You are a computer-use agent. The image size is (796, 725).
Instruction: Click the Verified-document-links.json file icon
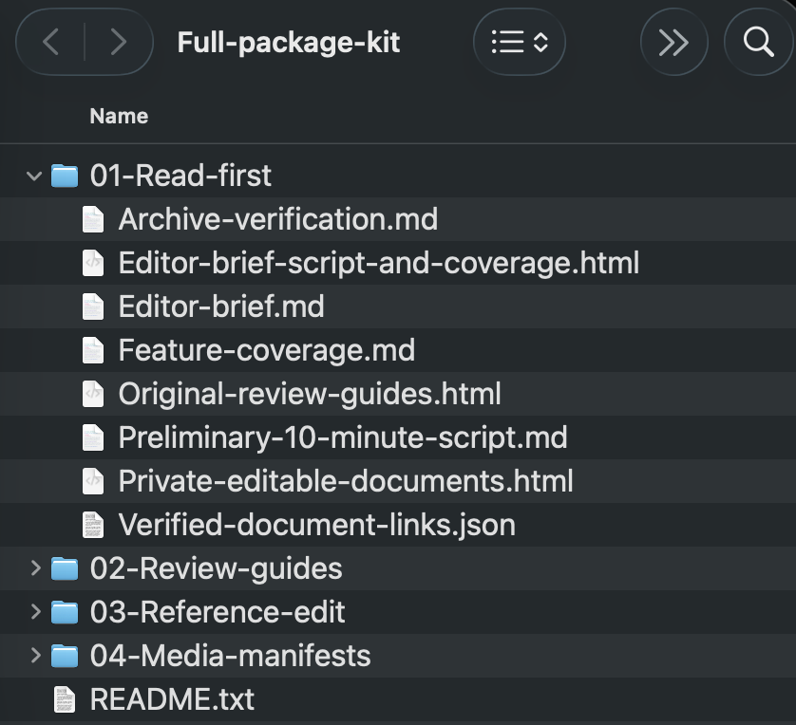[93, 524]
